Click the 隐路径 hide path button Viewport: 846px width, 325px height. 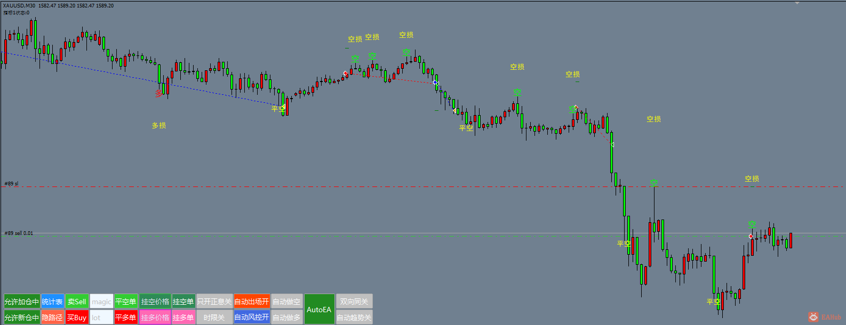tap(52, 318)
